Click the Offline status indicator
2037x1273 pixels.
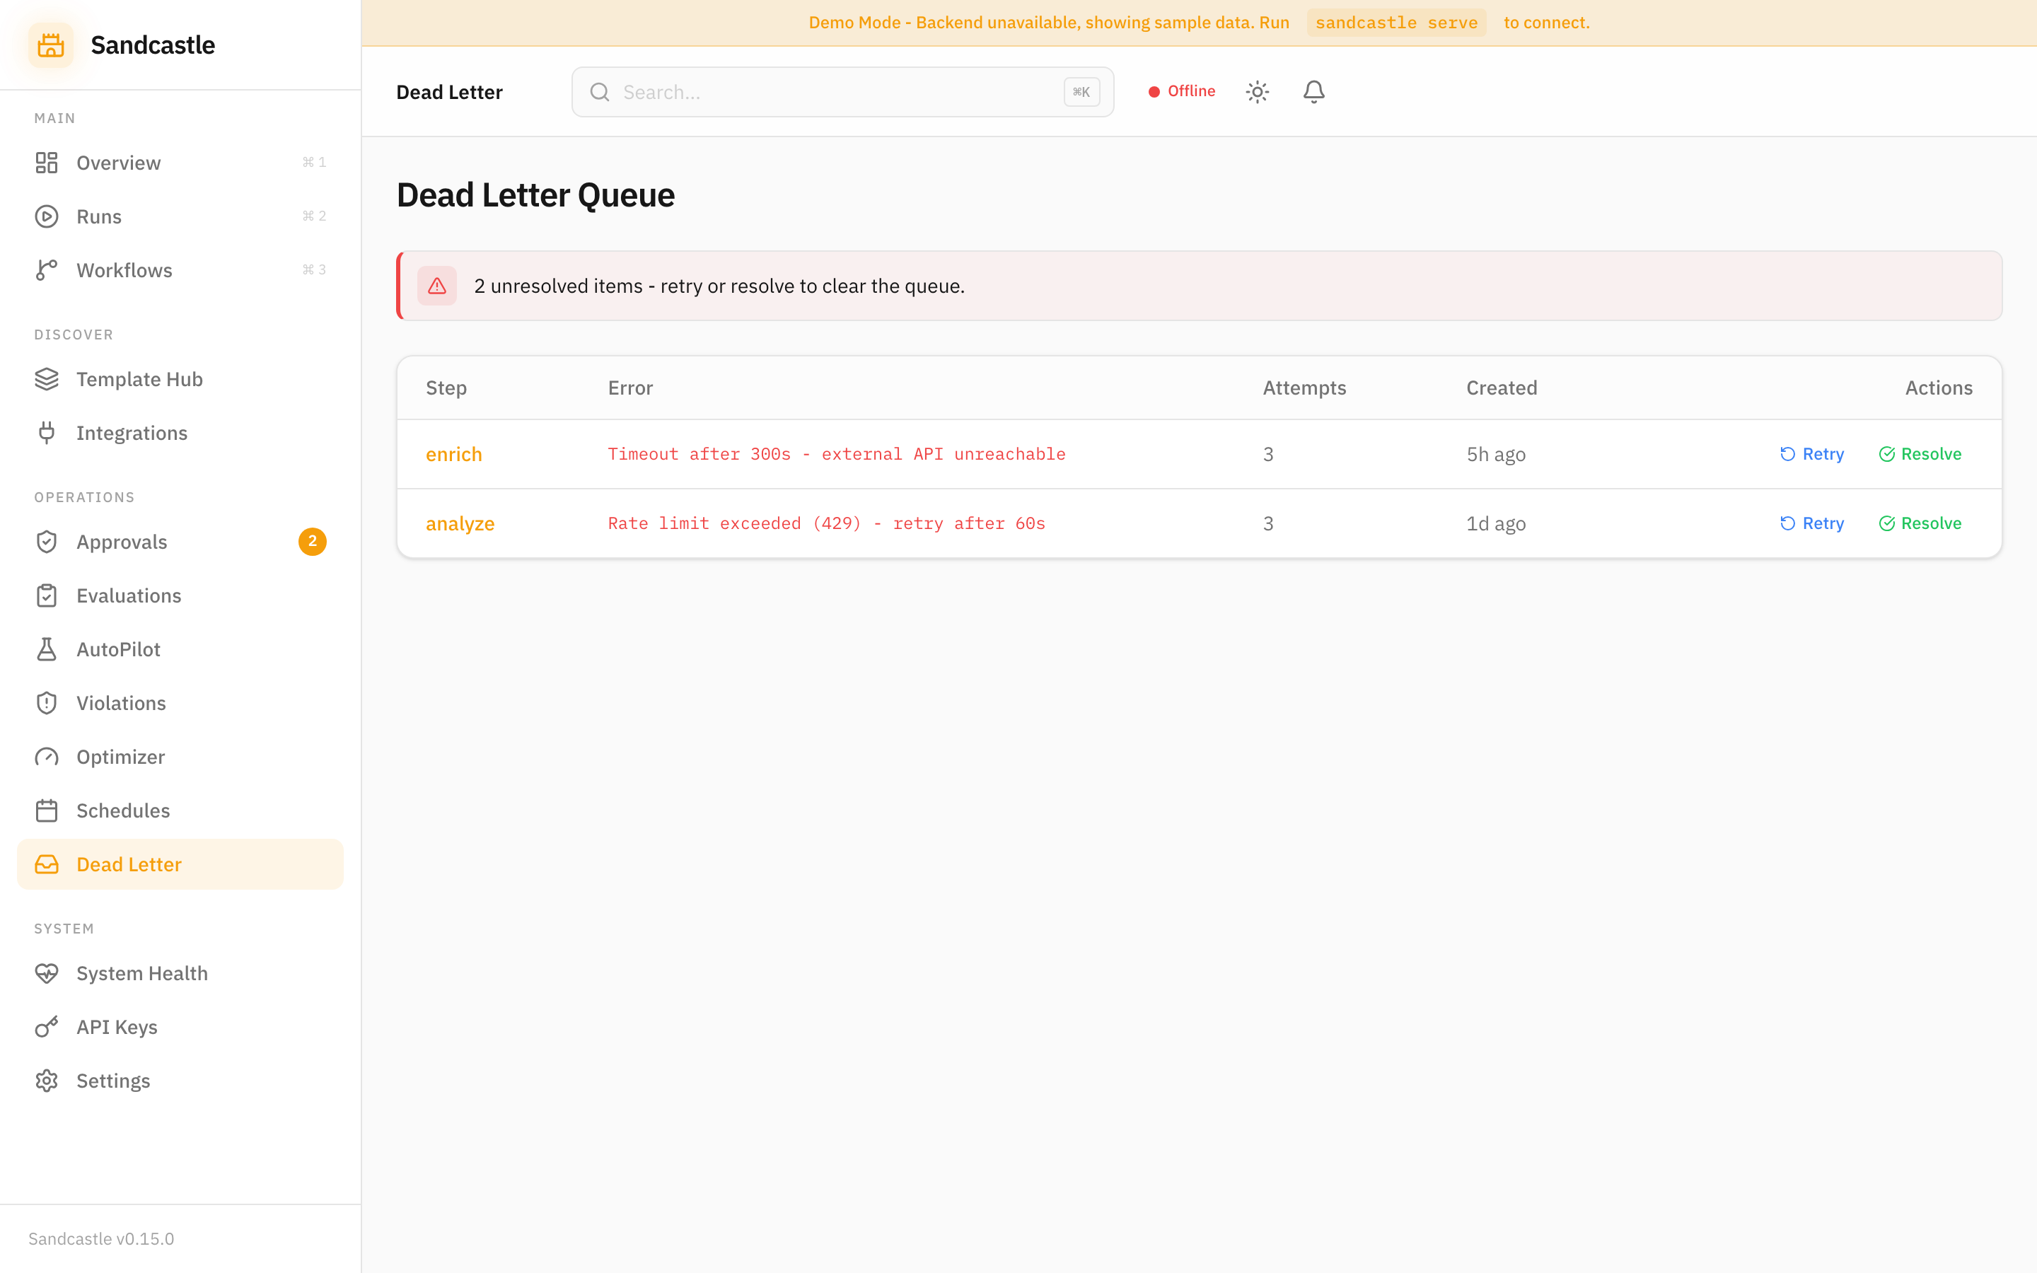click(1181, 91)
